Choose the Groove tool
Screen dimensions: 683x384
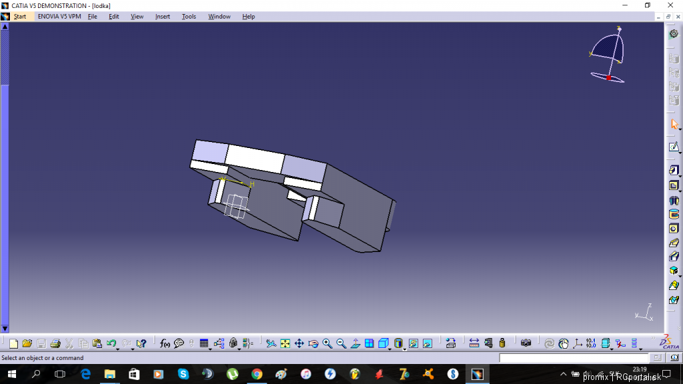[674, 214]
